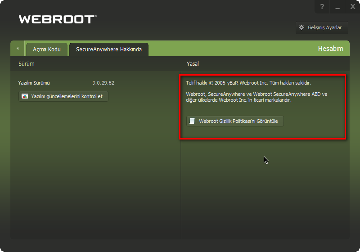Click the WEBROOT logo
Viewport: 360px width, 252px height.
pyautogui.click(x=58, y=19)
